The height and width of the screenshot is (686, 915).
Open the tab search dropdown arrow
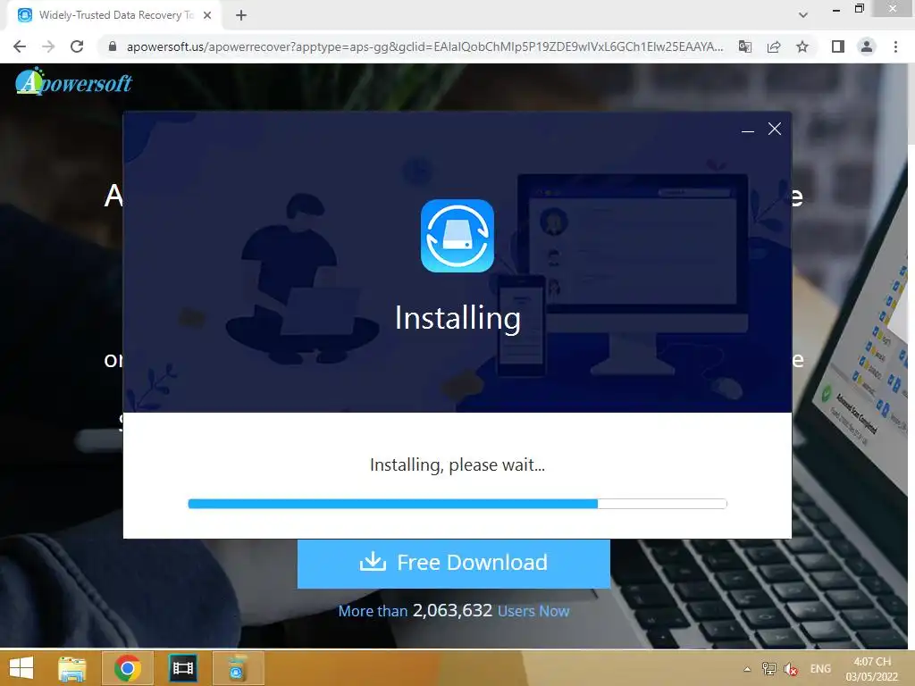(x=803, y=15)
